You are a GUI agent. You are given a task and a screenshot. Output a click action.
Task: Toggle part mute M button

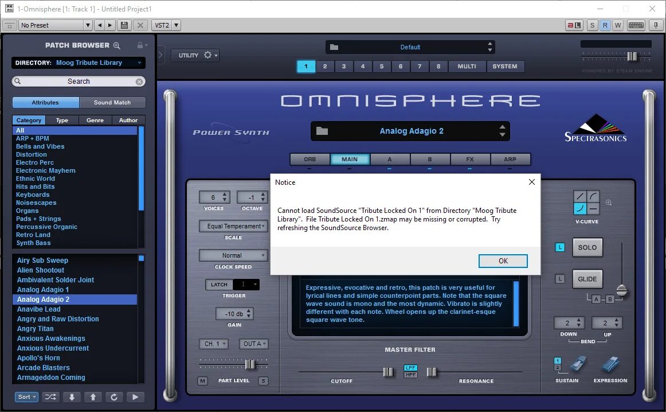202,381
